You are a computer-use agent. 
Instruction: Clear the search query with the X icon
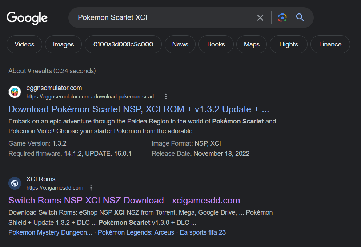tap(260, 17)
